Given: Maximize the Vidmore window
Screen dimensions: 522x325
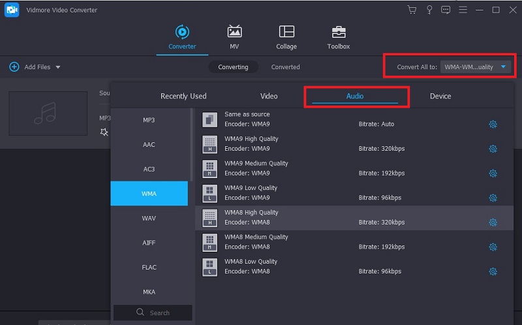Looking at the screenshot, I should point(496,10).
